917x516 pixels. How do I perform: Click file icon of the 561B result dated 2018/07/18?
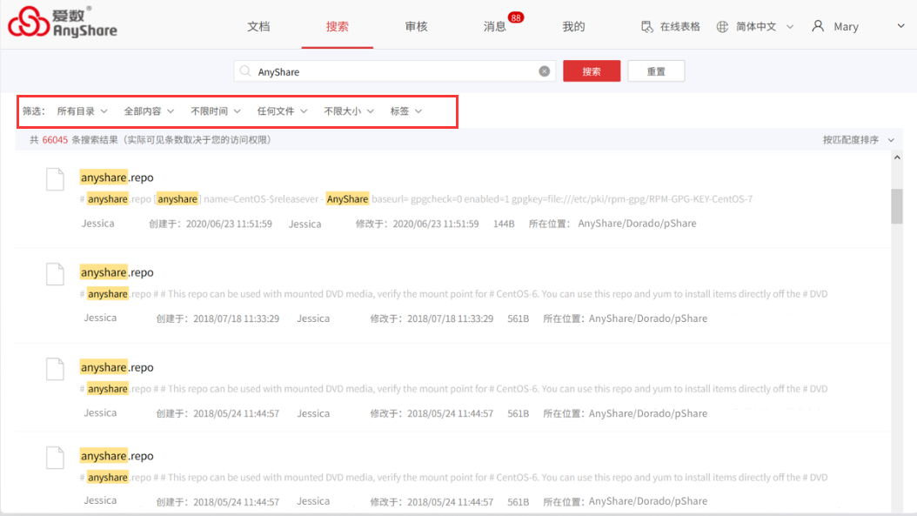pyautogui.click(x=55, y=274)
